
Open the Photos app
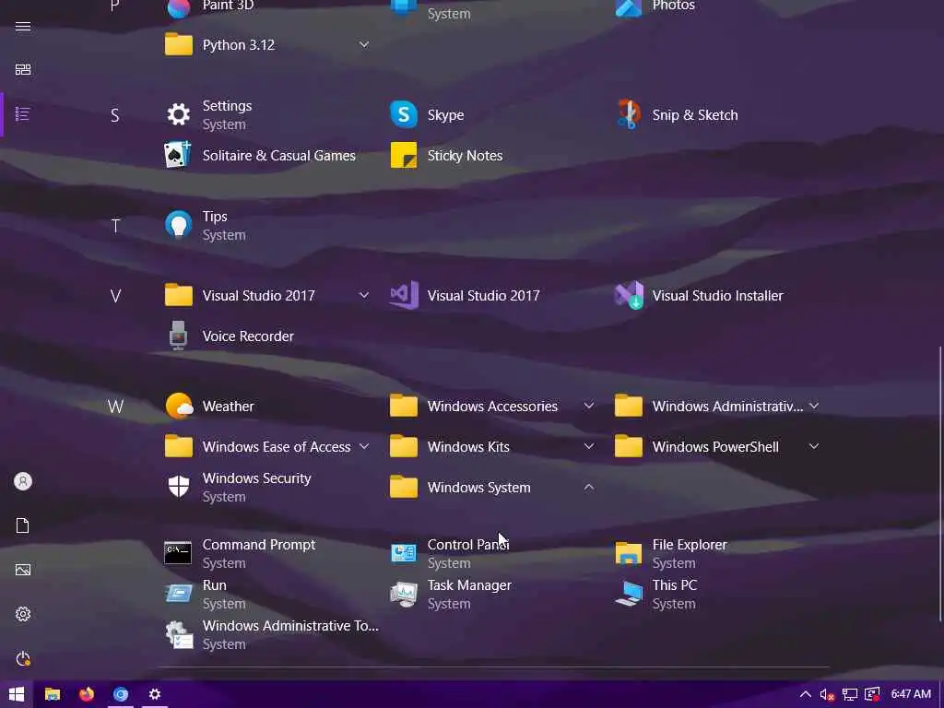coord(717,7)
